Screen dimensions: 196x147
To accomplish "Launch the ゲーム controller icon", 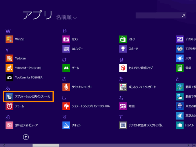I will tap(66, 68).
